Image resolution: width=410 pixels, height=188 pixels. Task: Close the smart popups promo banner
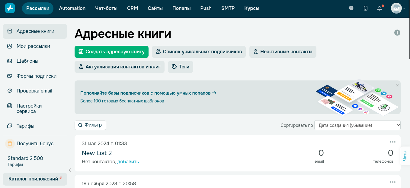click(x=397, y=85)
